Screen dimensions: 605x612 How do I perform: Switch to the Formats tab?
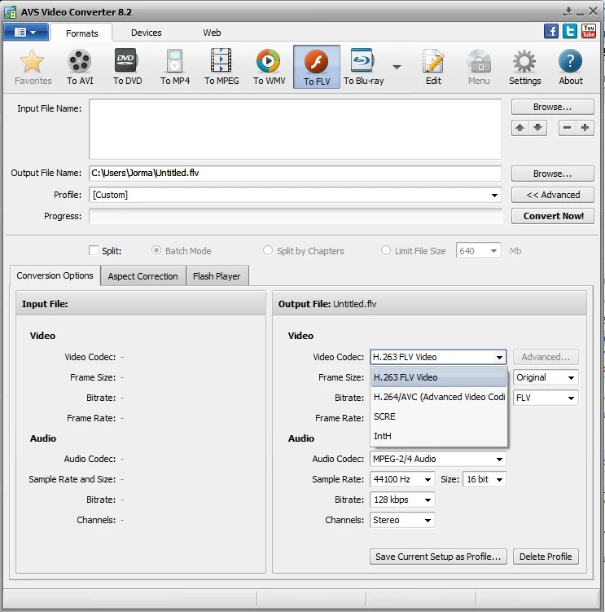pos(82,33)
